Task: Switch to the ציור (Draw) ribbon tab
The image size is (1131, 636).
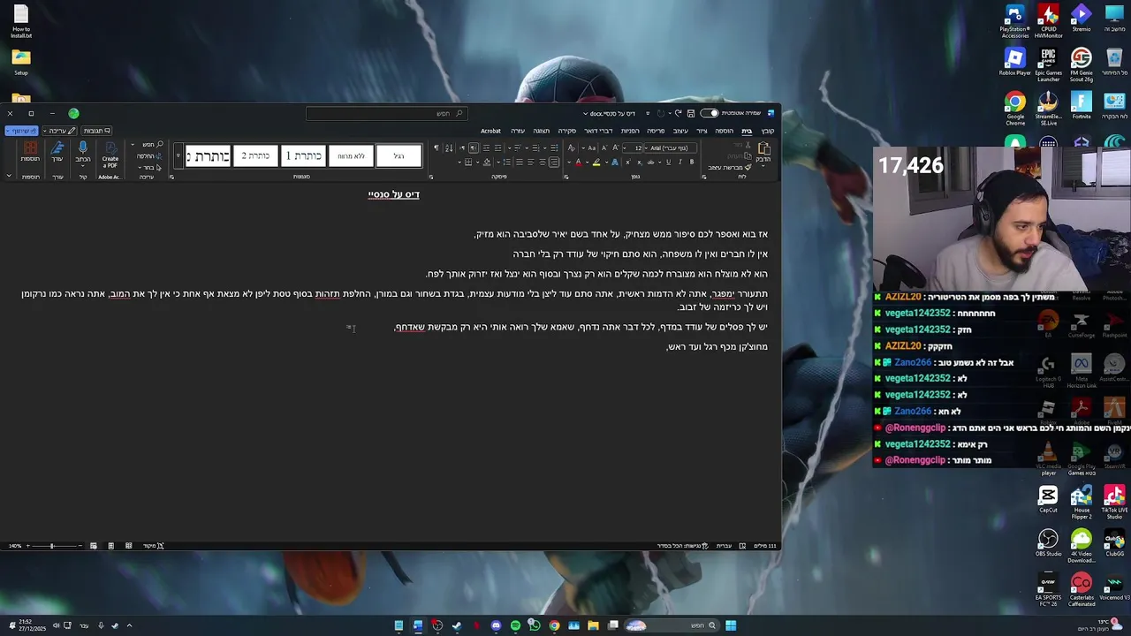Action: click(702, 131)
